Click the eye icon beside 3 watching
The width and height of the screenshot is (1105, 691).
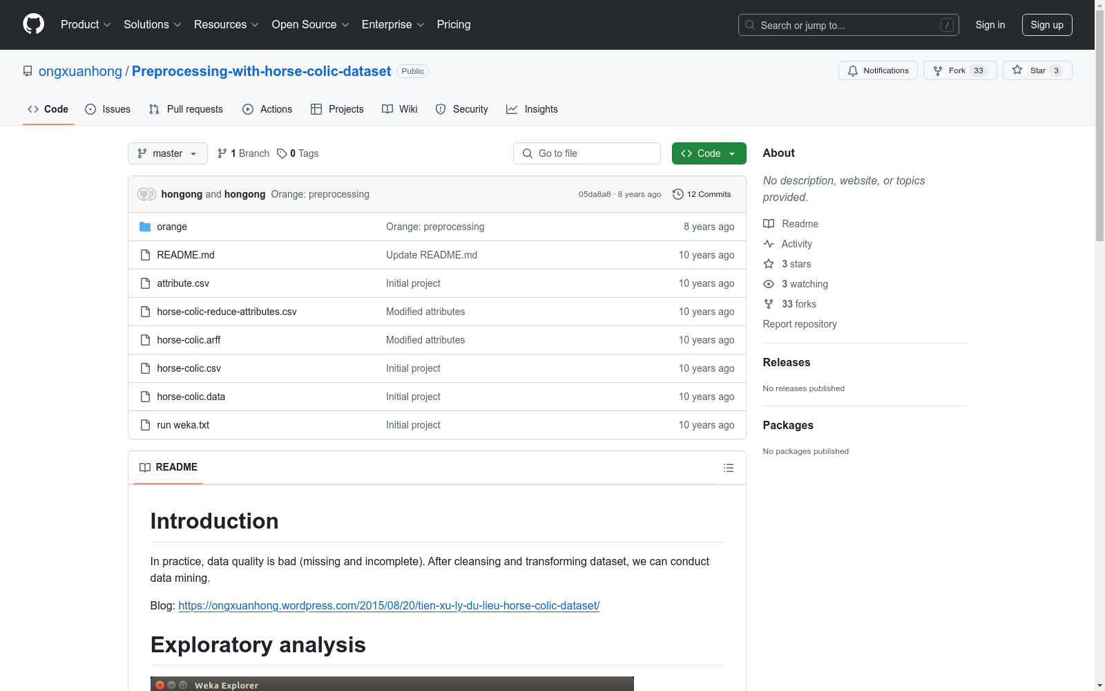point(769,284)
